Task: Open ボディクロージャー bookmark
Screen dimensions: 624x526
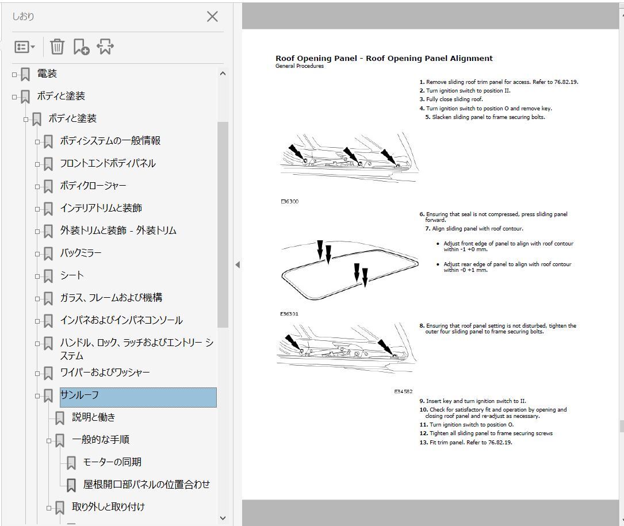Action: click(93, 186)
